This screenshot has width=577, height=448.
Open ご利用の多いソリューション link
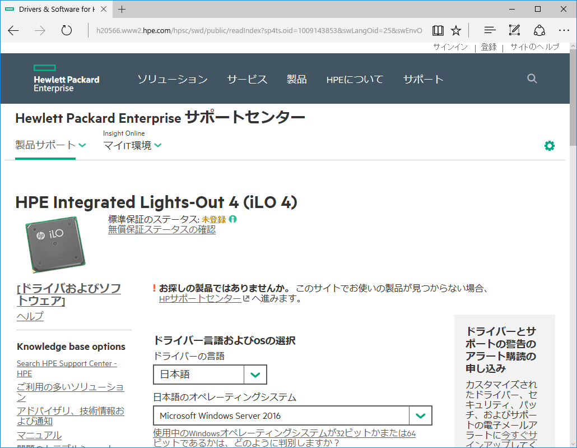[70, 392]
